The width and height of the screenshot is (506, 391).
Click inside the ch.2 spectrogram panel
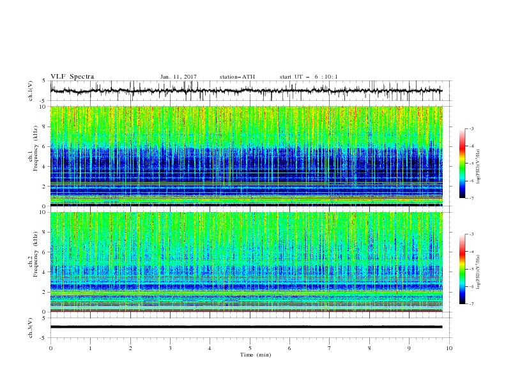point(247,262)
